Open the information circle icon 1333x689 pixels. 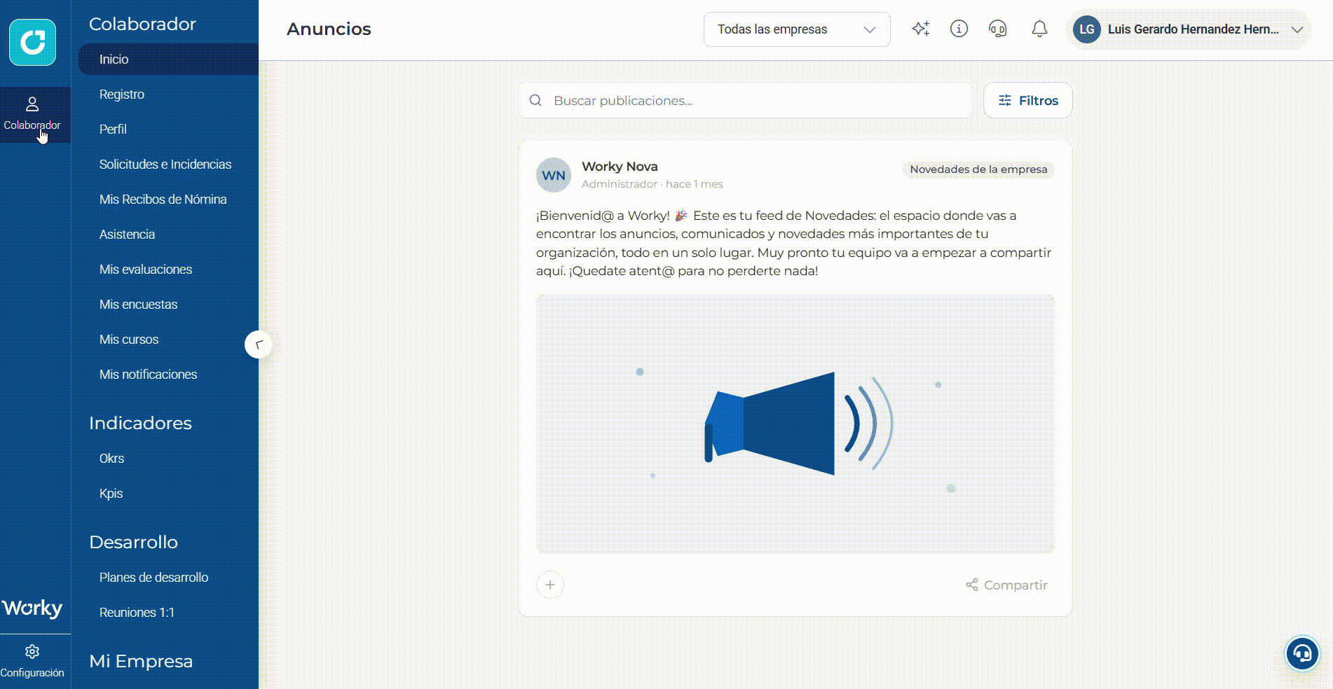(959, 29)
